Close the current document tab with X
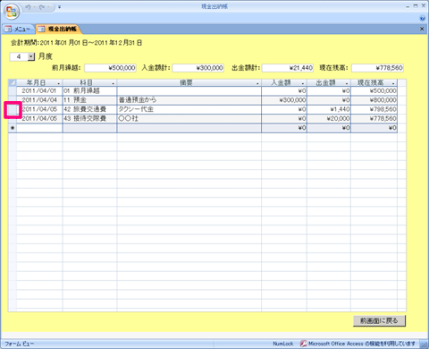Screen dimensions: 429x349 (x=422, y=29)
